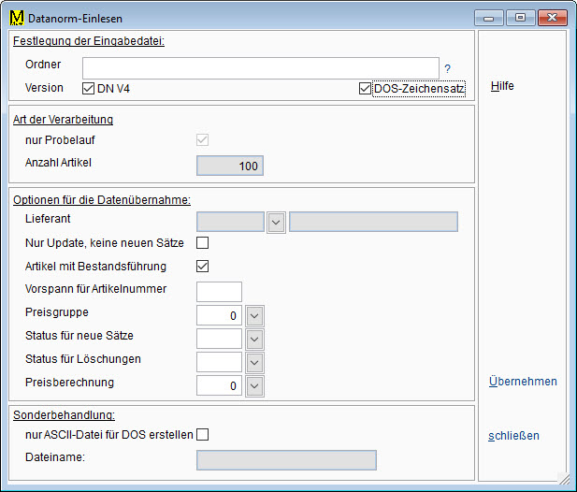Disable the DOS-Zeichensatz checkbox

365,89
